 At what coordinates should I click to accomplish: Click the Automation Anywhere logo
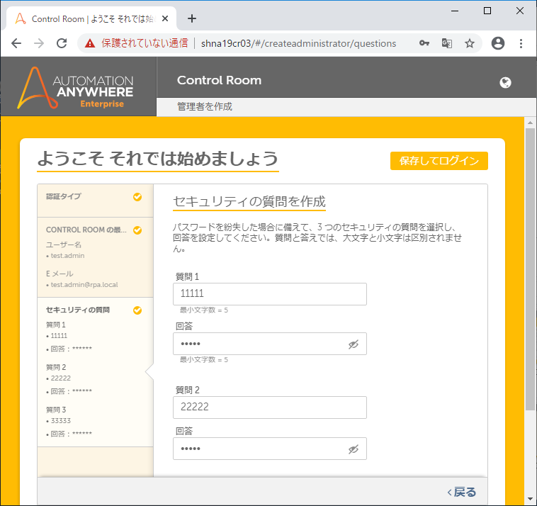click(75, 88)
